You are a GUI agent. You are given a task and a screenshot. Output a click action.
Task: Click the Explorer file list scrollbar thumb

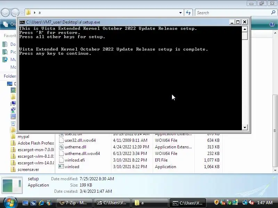click(x=275, y=131)
